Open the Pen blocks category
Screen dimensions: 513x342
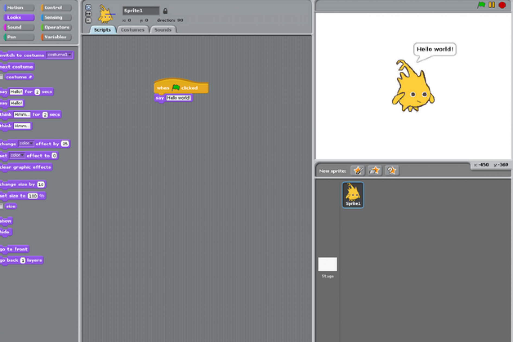point(19,37)
